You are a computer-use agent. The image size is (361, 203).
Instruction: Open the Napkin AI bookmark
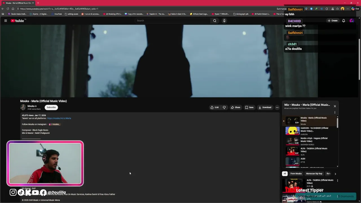pyautogui.click(x=156, y=14)
